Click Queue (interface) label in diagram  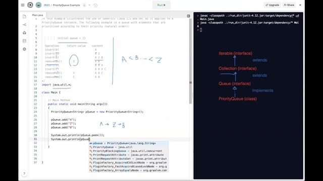click(235, 83)
